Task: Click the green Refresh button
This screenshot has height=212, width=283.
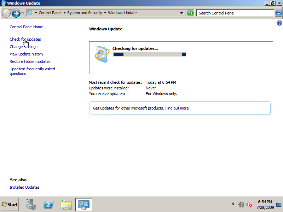Action: click(x=190, y=13)
